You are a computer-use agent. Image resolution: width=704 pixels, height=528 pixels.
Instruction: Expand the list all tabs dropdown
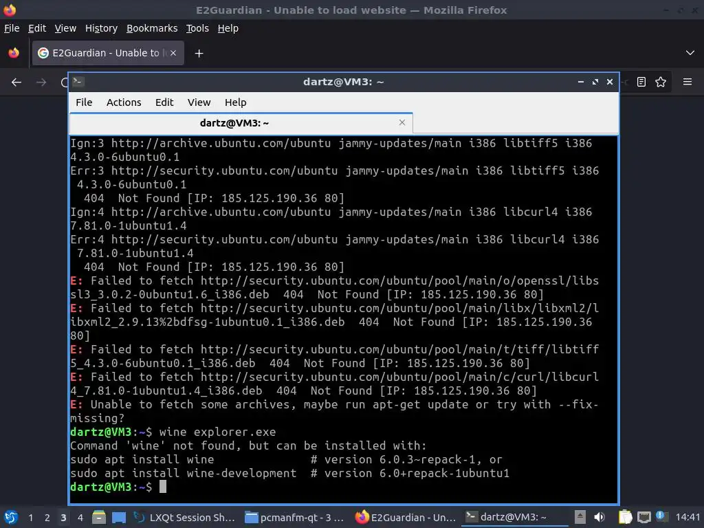[690, 53]
